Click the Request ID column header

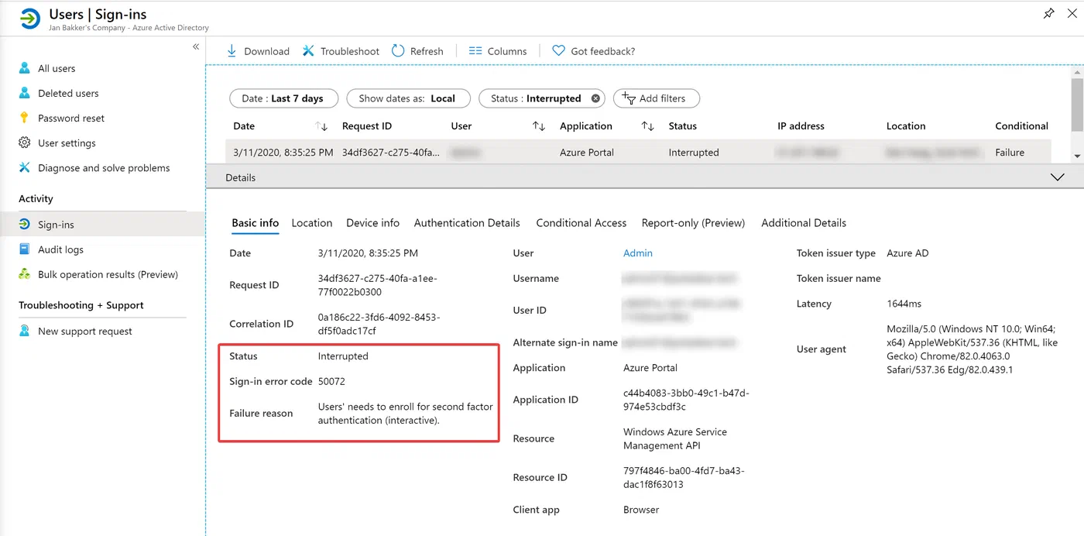367,126
